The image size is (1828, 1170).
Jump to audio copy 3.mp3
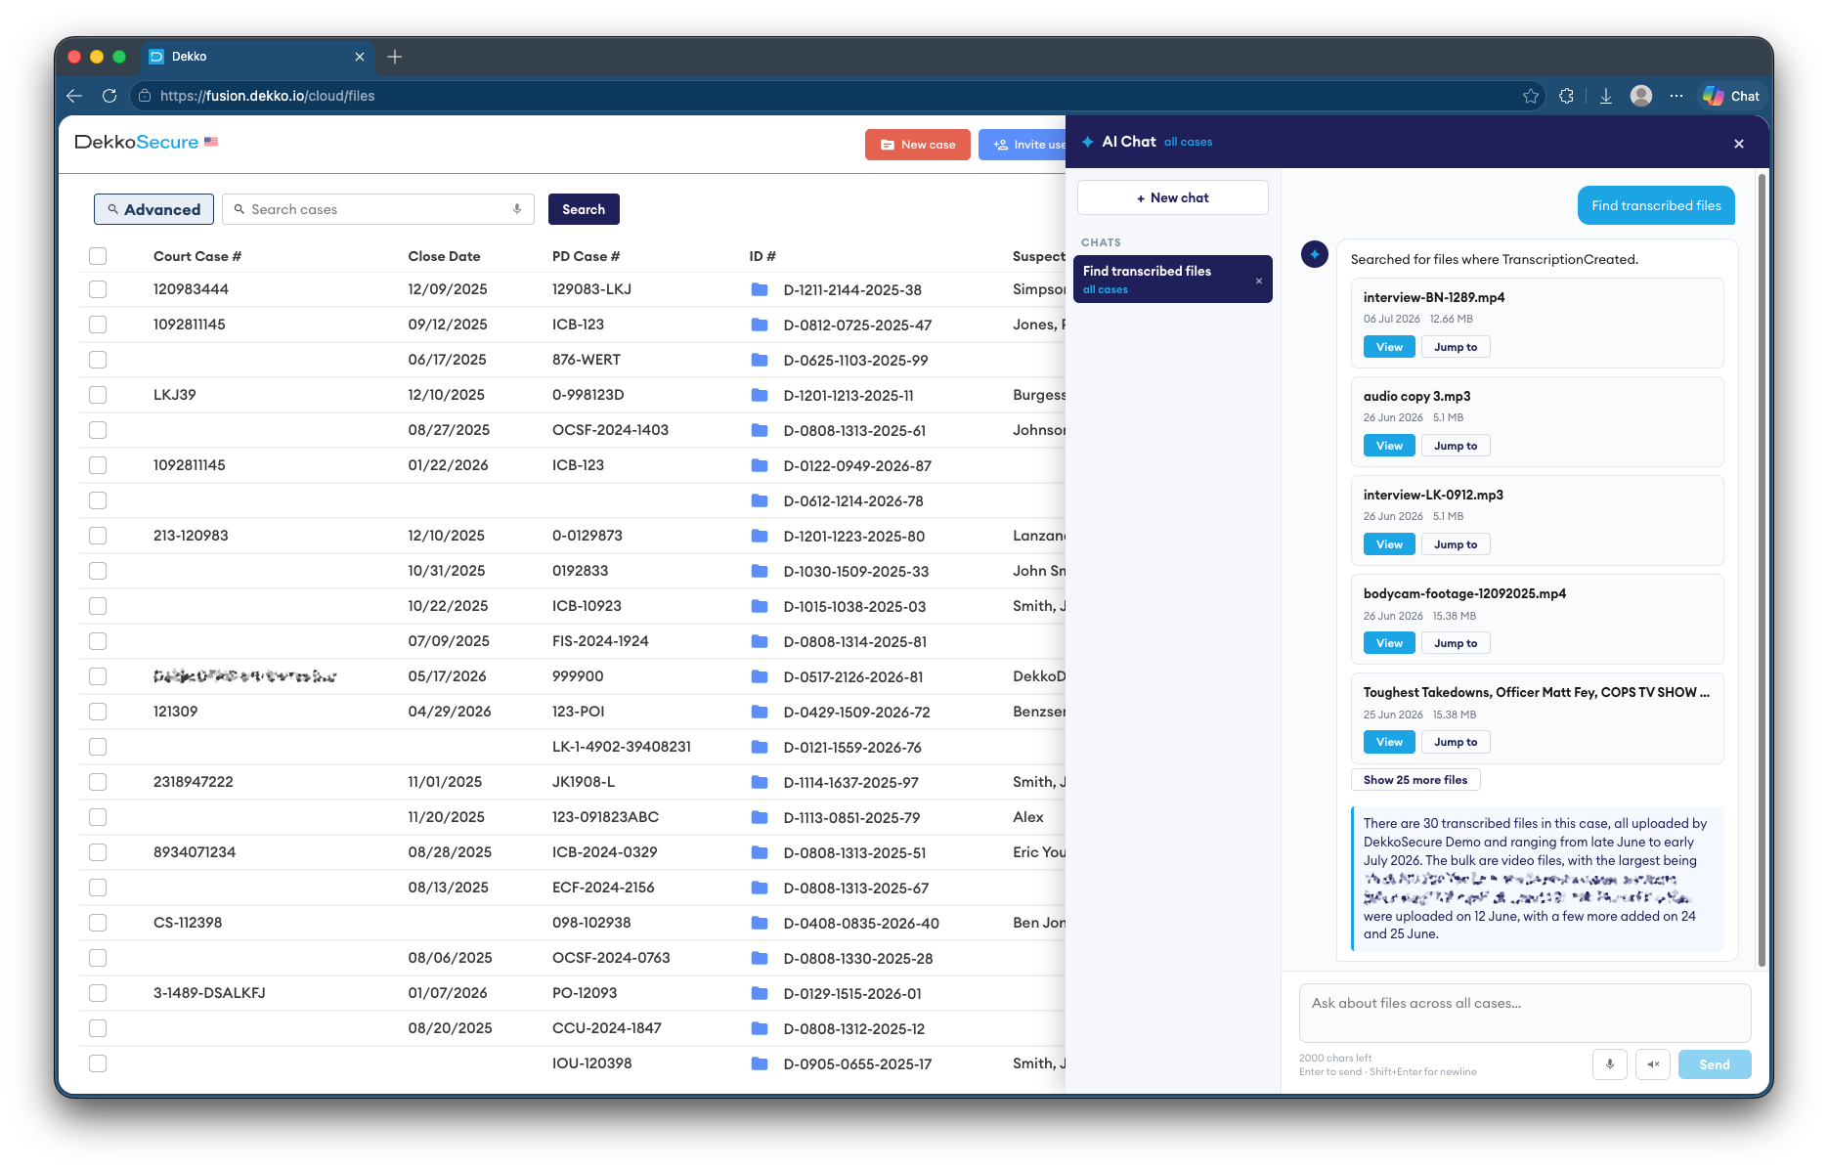pyautogui.click(x=1456, y=446)
